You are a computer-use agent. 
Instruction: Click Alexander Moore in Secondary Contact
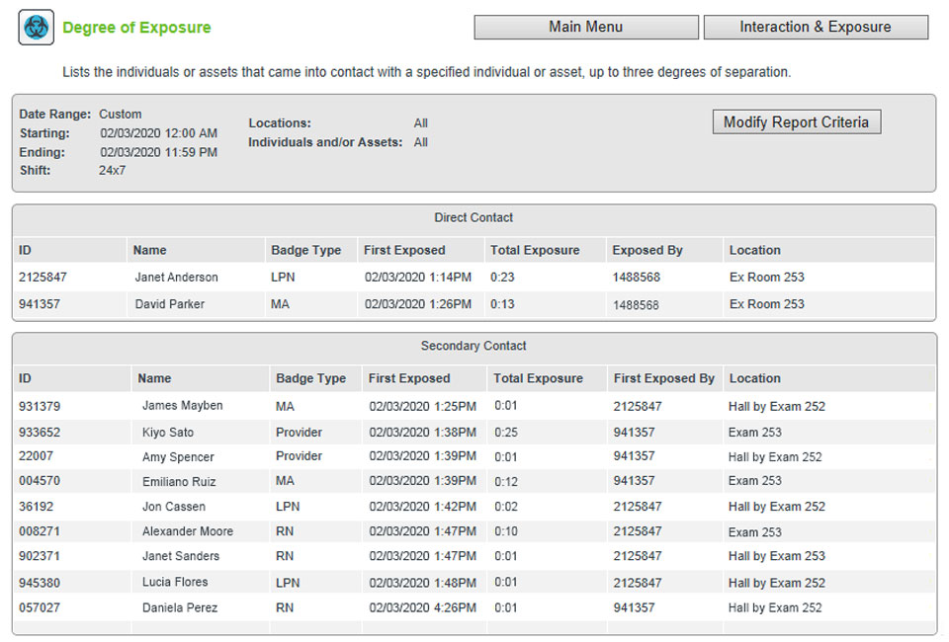point(187,531)
